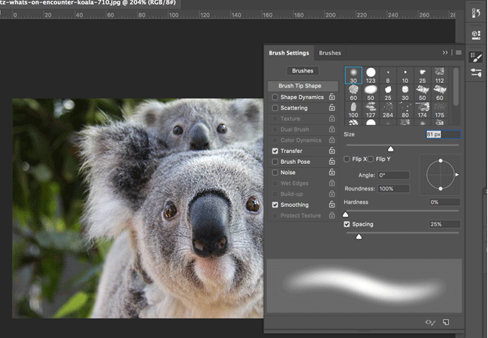Click the Hardness percentage field

tap(444, 202)
